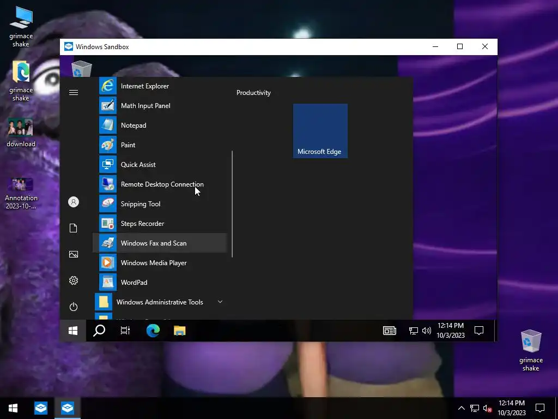The height and width of the screenshot is (419, 558).
Task: Click the Windows Sandbox title bar icon
Action: [x=68, y=47]
